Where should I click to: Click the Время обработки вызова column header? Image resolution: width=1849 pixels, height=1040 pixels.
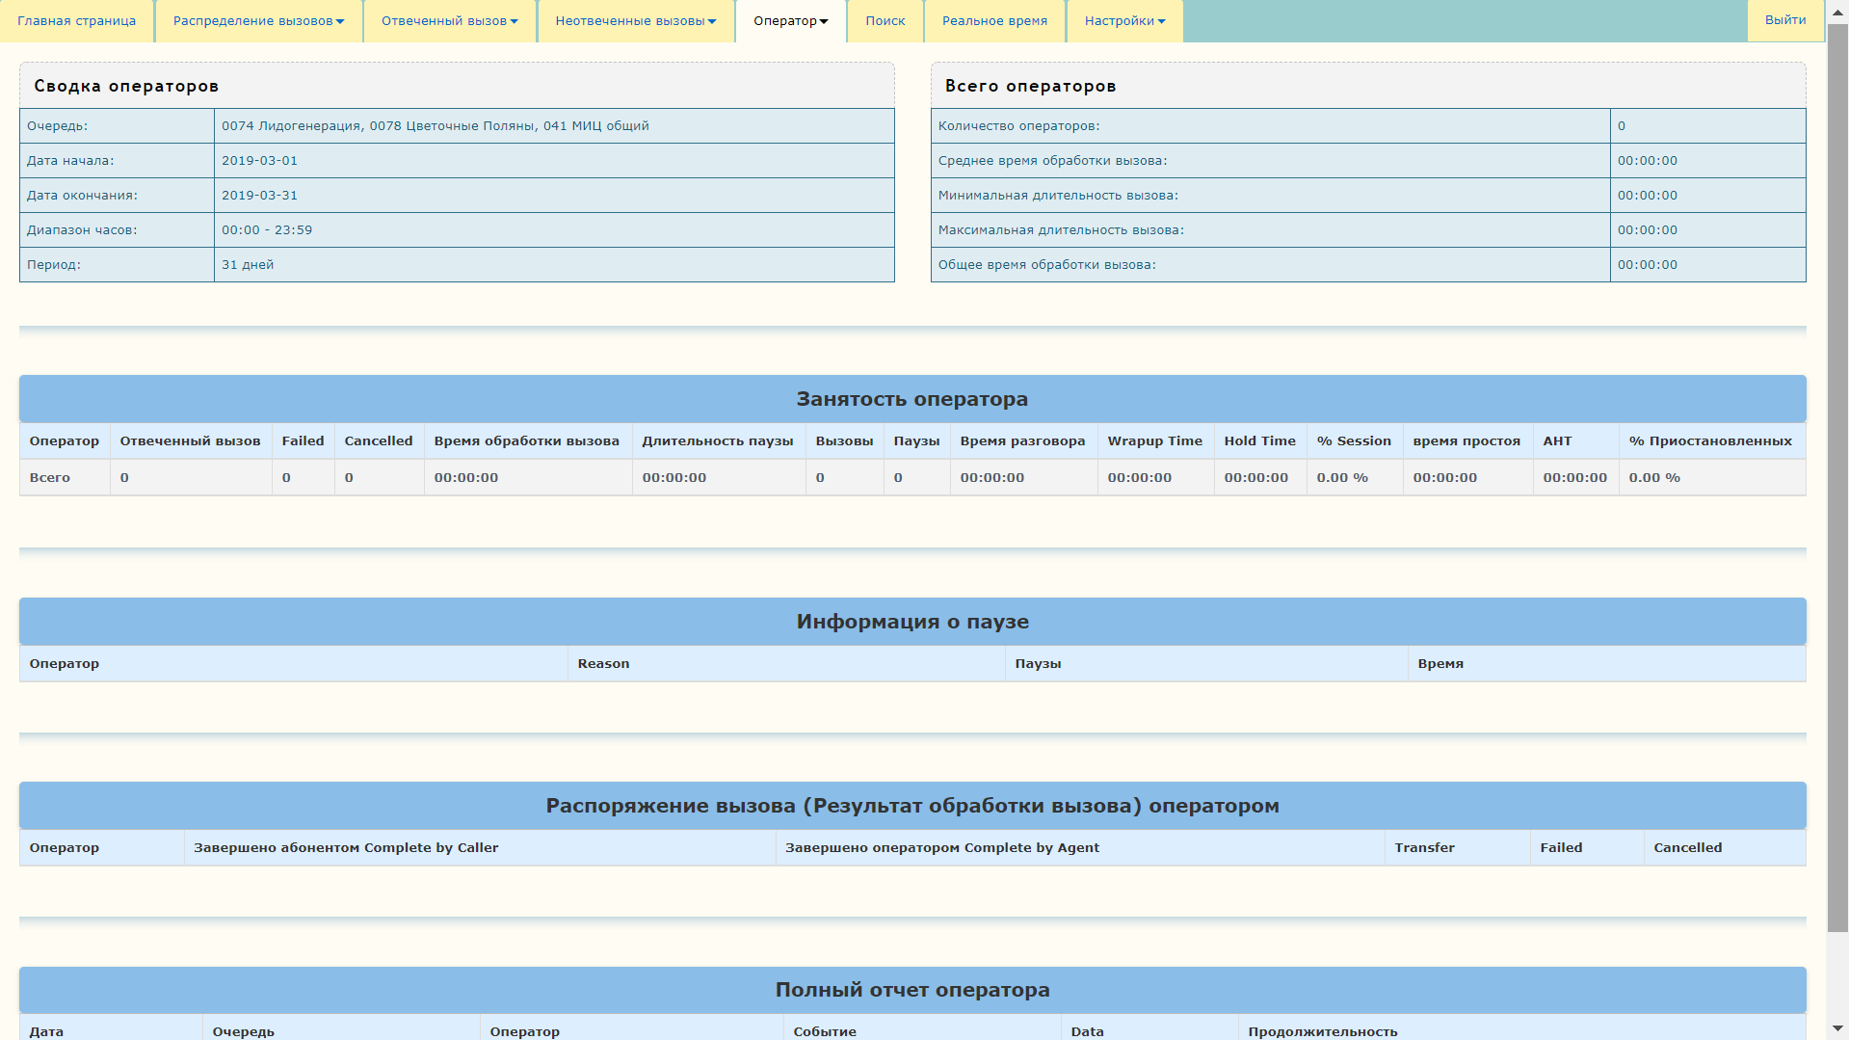[527, 440]
